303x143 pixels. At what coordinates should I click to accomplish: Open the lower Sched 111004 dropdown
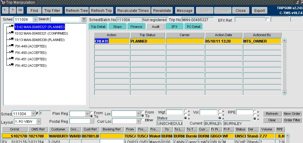coord(33,114)
